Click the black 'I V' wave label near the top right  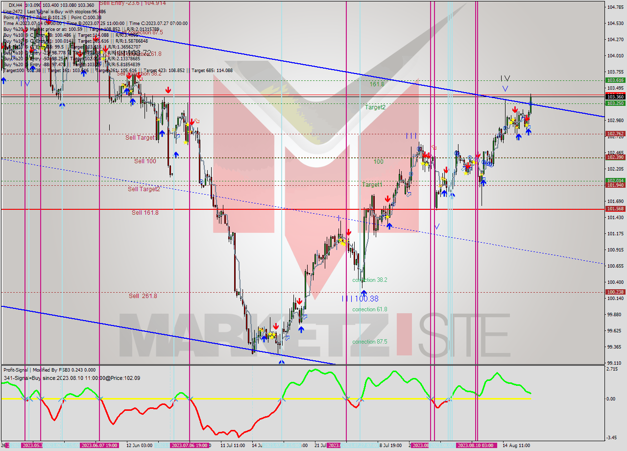point(506,78)
